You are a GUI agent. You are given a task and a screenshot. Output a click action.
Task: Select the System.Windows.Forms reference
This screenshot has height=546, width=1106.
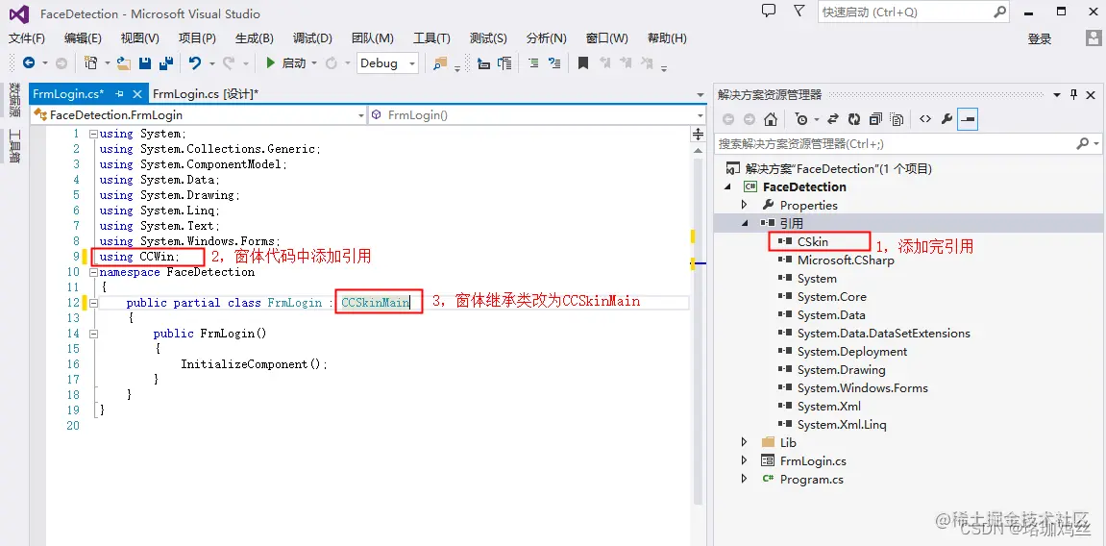pos(862,388)
